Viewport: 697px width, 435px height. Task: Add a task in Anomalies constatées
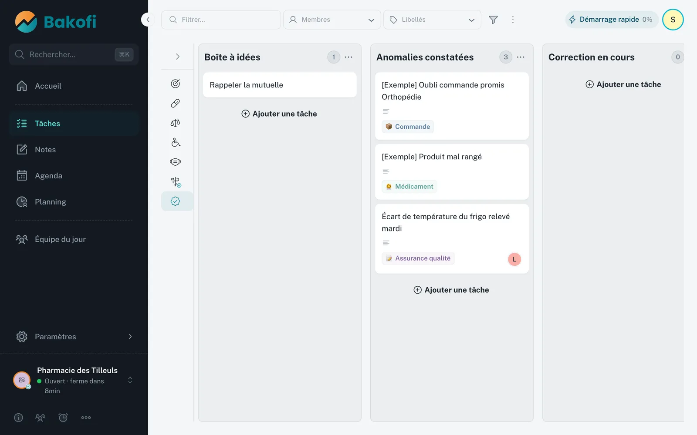pos(451,290)
